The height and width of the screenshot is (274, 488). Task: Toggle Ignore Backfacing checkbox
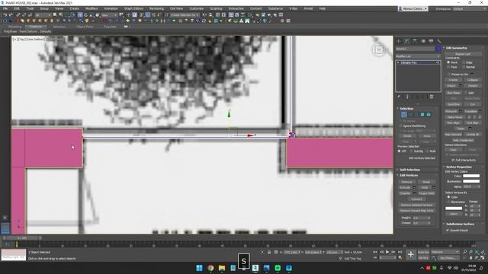click(x=401, y=126)
